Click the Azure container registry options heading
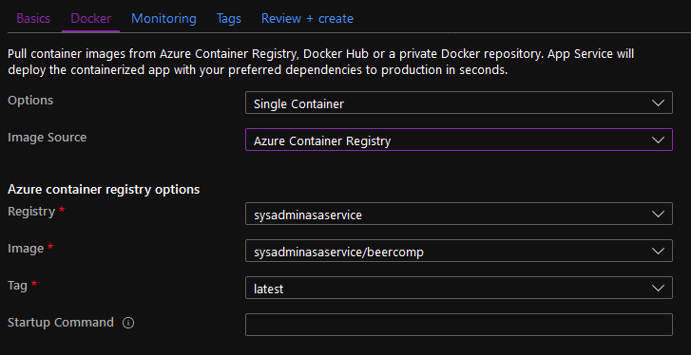The image size is (691, 355). point(104,190)
